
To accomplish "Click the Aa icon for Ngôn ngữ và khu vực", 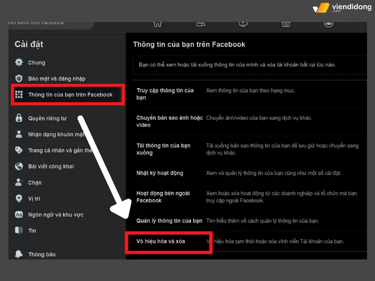I will point(19,214).
